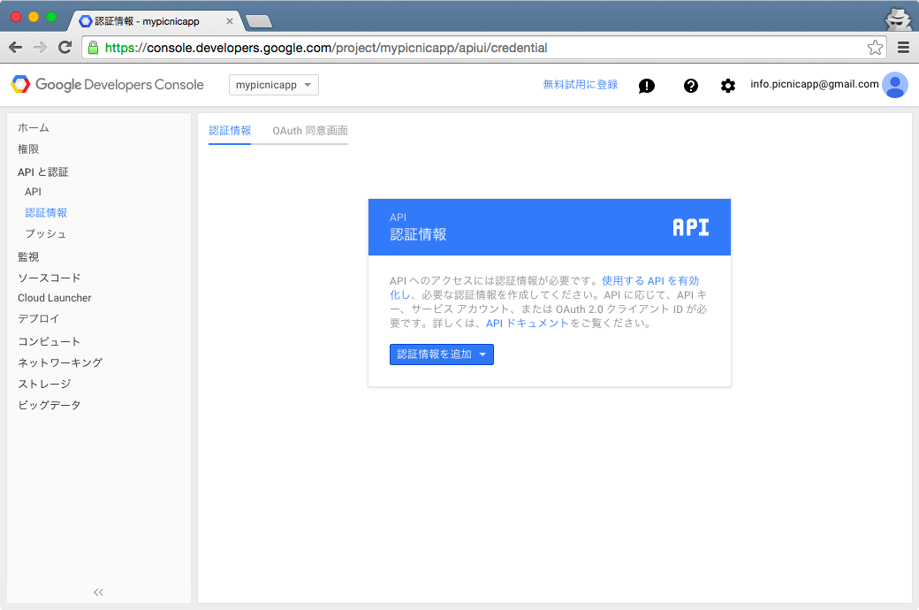919x610 pixels.
Task: Open the help question mark icon
Action: tap(691, 86)
